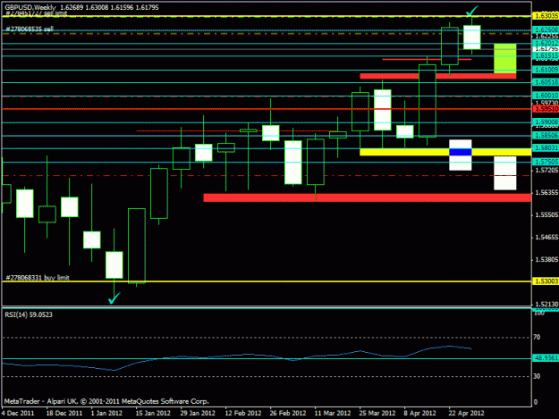Click the 1.58506 price level label
The image size is (559, 419).
click(x=545, y=135)
